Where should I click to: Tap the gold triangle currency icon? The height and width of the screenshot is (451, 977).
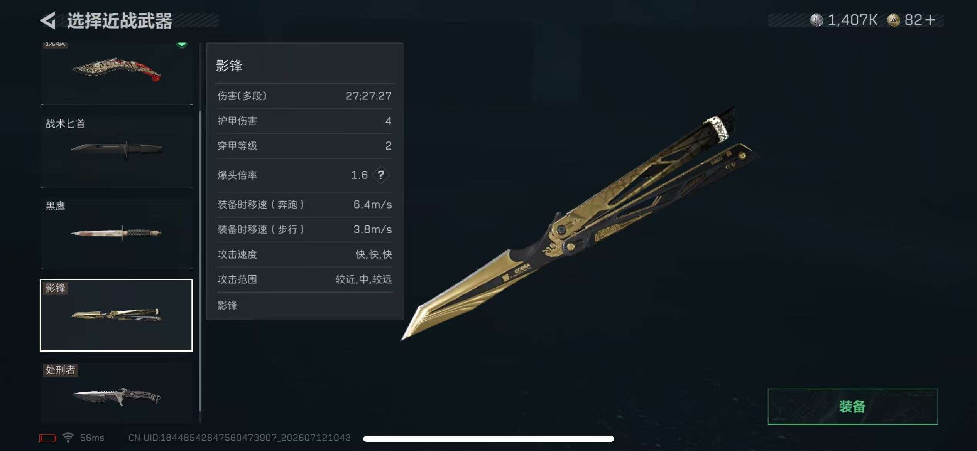(x=894, y=20)
